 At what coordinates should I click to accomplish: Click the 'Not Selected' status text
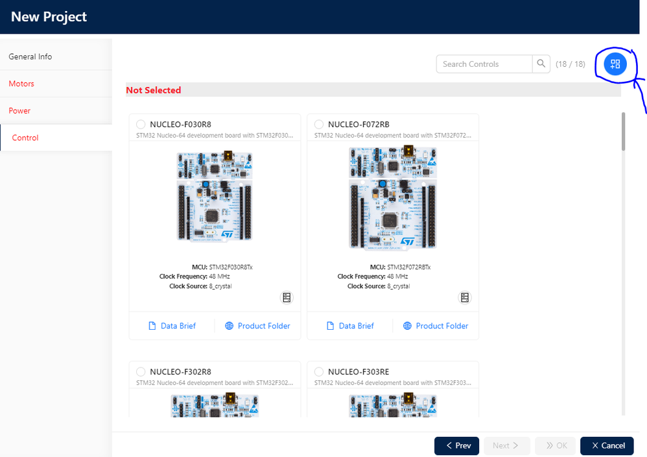154,90
